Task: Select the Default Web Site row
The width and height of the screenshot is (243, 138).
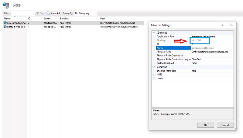Action: [74, 27]
